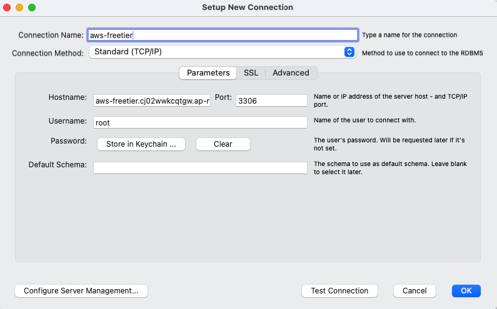The image size is (497, 309).
Task: Click the Hostname input field
Action: click(x=152, y=101)
